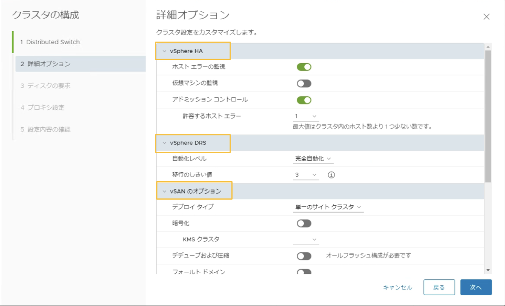Click the 仮想マシンの監視 label
The width and height of the screenshot is (505, 306).
[195, 83]
